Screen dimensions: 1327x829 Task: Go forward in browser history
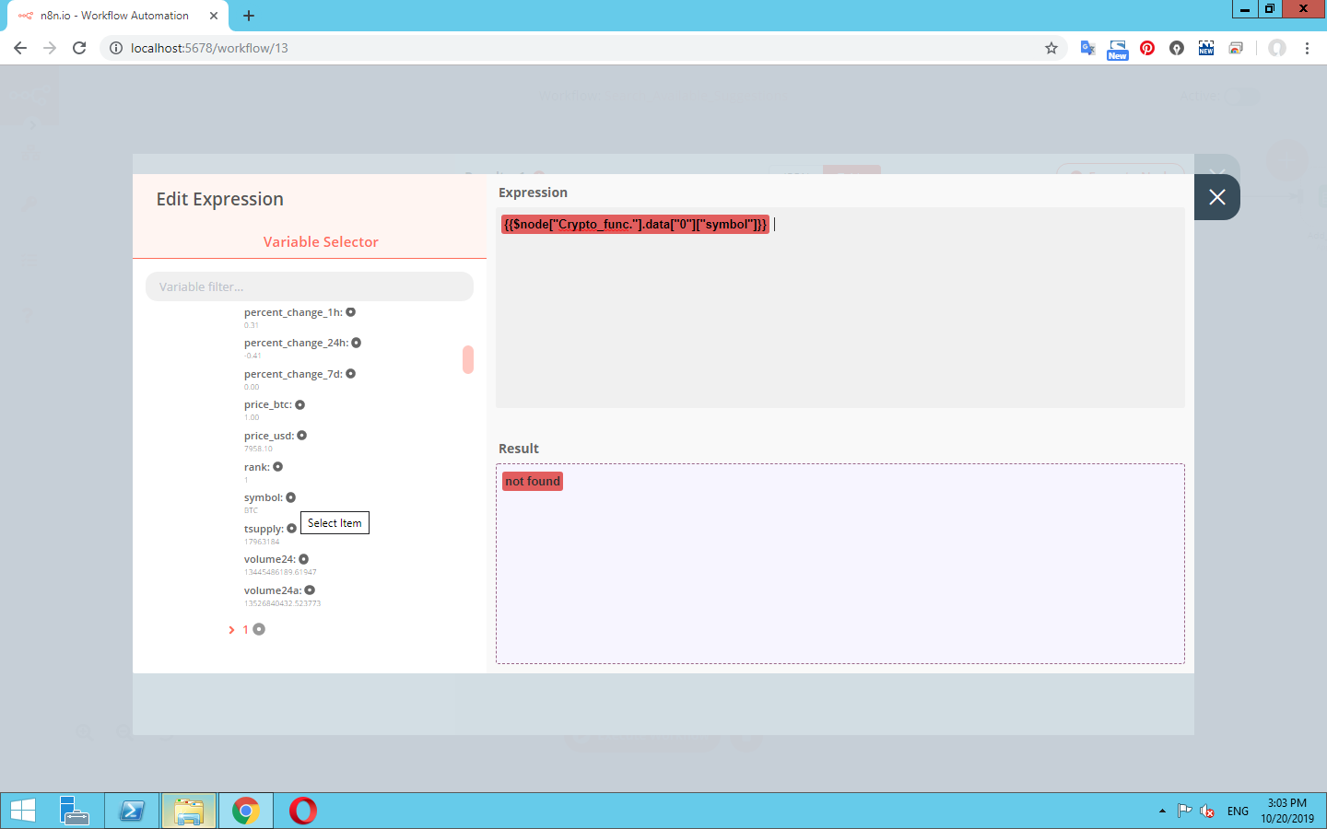pyautogui.click(x=50, y=48)
